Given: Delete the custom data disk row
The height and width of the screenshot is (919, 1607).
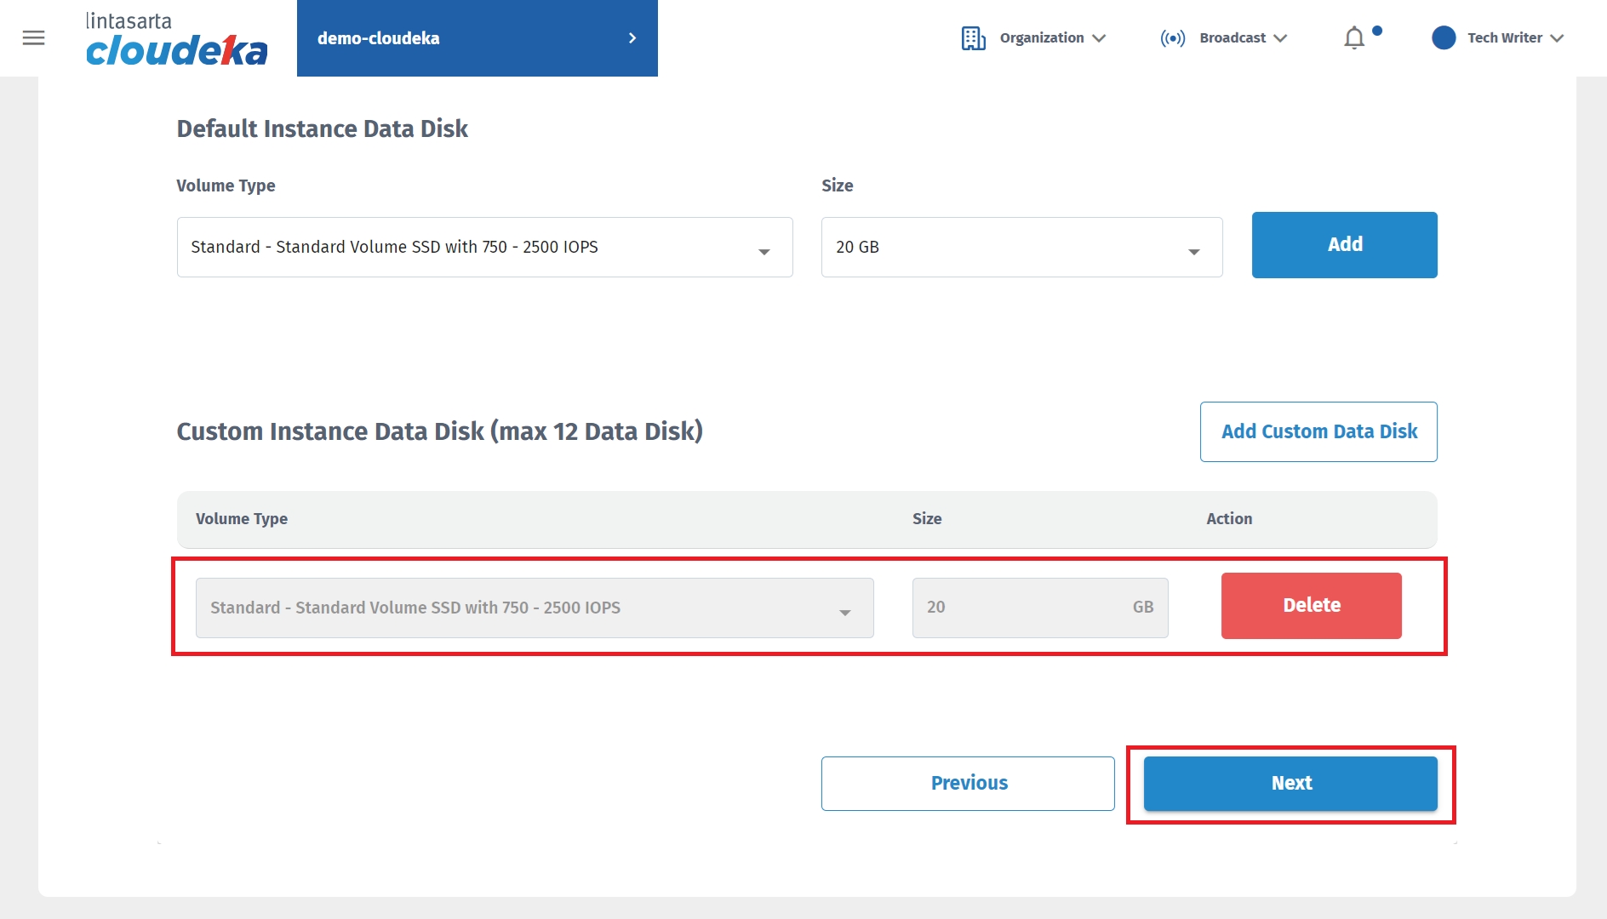Looking at the screenshot, I should pos(1311,605).
